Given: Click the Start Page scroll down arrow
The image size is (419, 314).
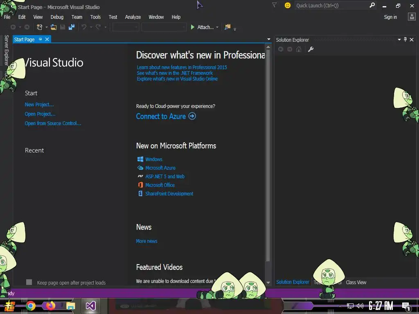Looking at the screenshot, I should pyautogui.click(x=268, y=283).
